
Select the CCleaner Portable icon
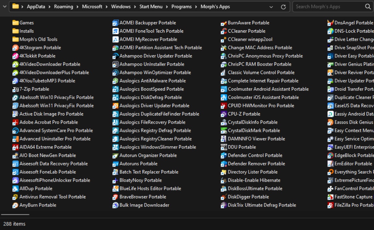click(224, 31)
